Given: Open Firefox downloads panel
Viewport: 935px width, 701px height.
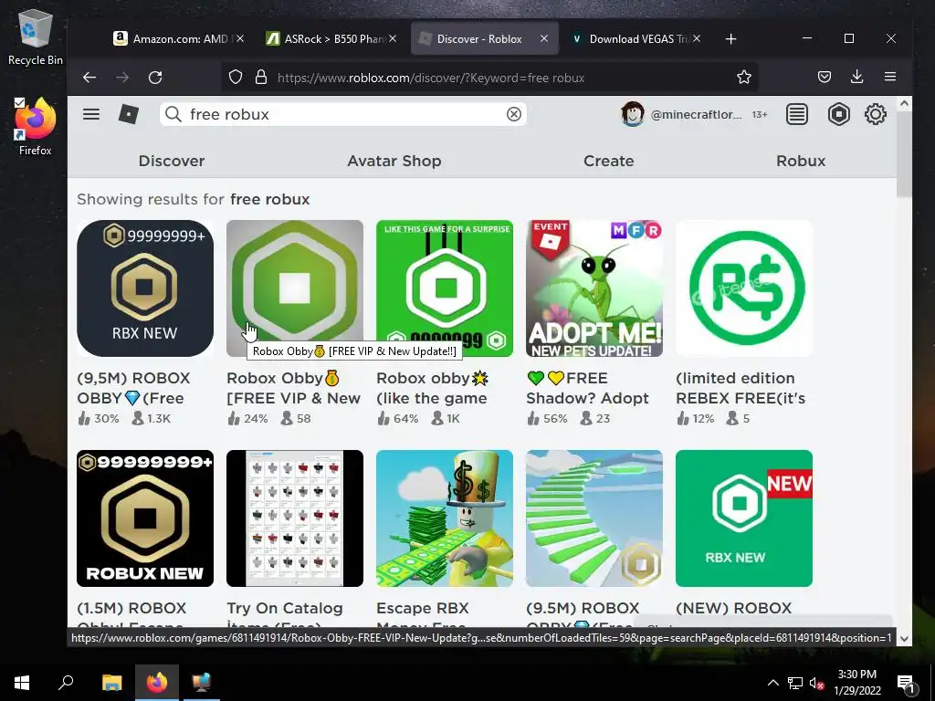Looking at the screenshot, I should pos(856,77).
